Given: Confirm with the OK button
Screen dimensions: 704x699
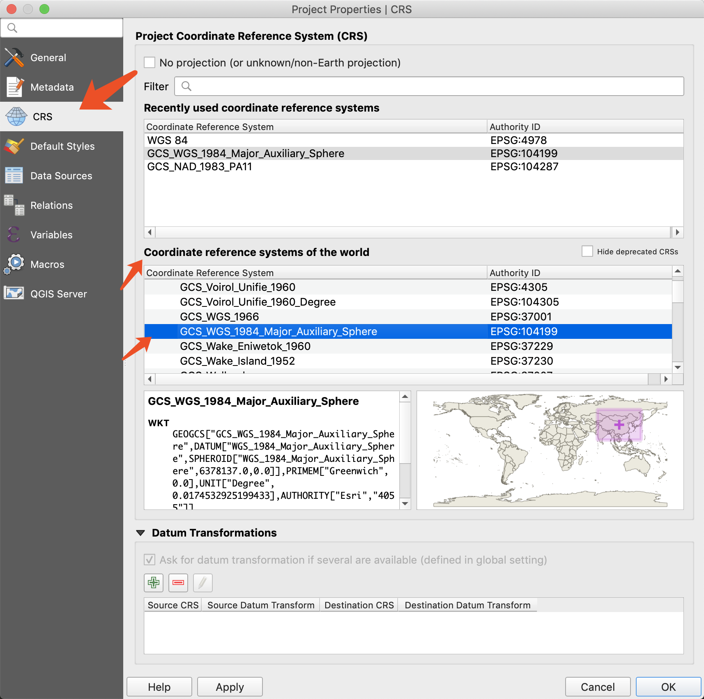Looking at the screenshot, I should 669,687.
